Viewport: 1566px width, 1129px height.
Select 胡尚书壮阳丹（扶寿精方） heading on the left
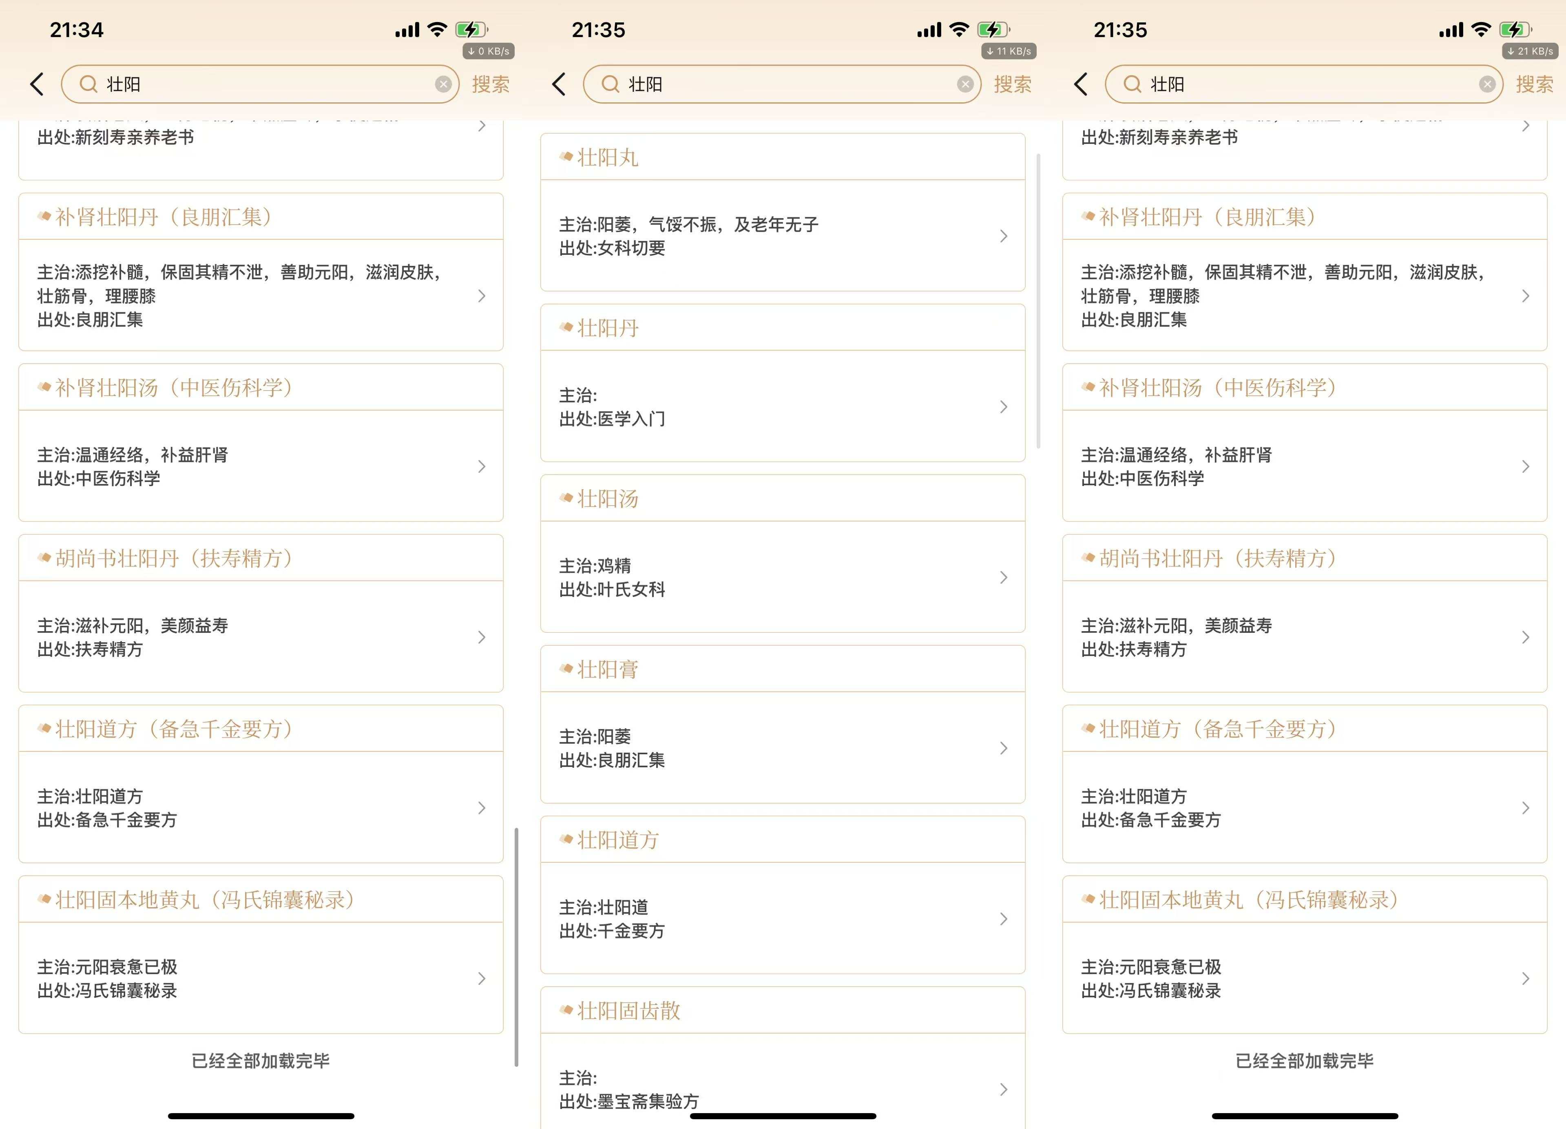[174, 558]
